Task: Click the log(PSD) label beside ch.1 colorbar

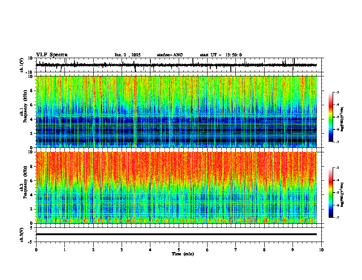Action: pyautogui.click(x=342, y=119)
